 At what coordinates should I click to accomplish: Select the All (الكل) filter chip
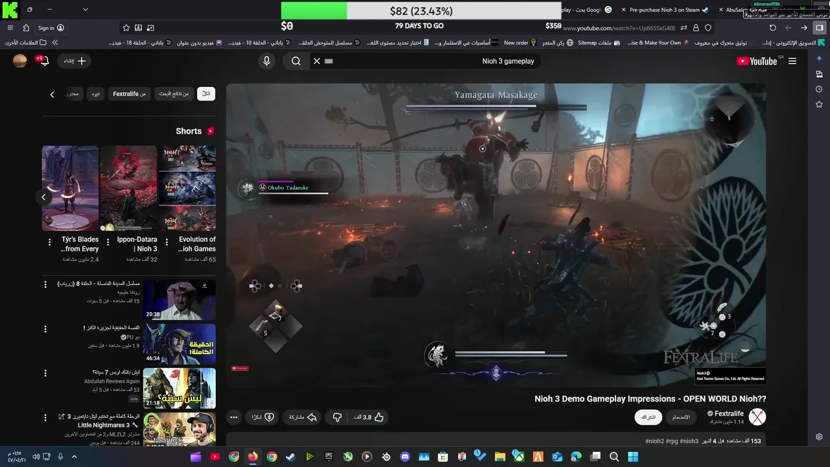coord(206,94)
